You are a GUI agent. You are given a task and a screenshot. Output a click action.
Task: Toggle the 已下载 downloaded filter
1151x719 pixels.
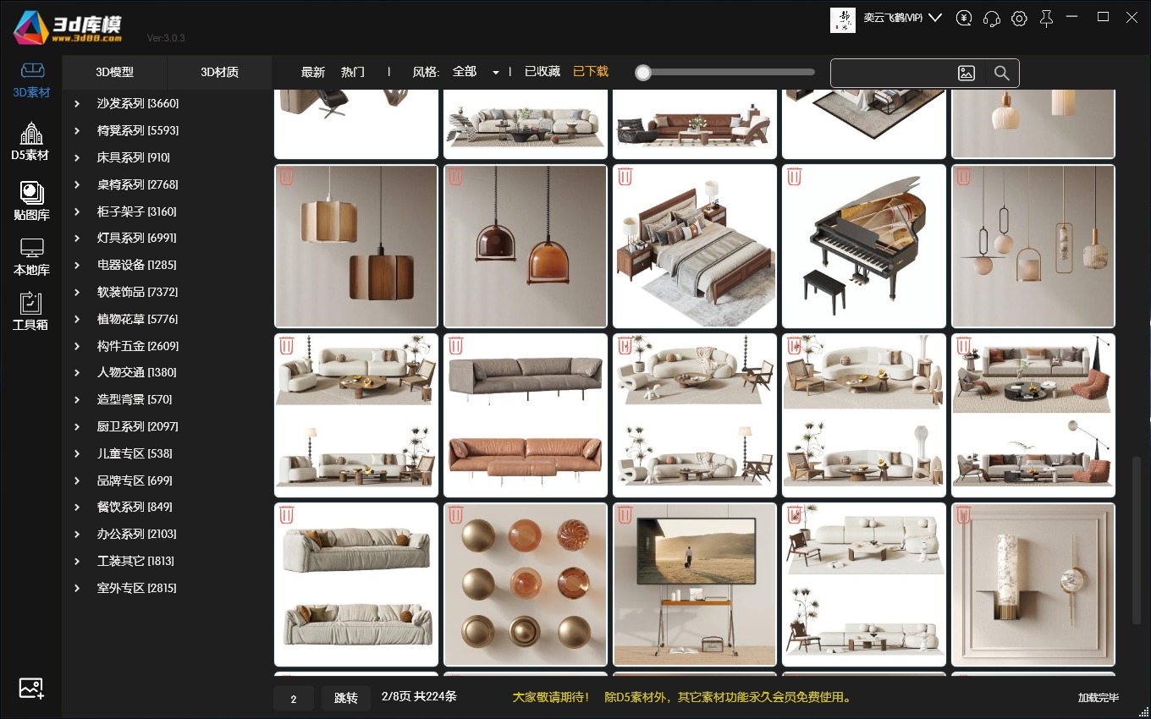591,72
